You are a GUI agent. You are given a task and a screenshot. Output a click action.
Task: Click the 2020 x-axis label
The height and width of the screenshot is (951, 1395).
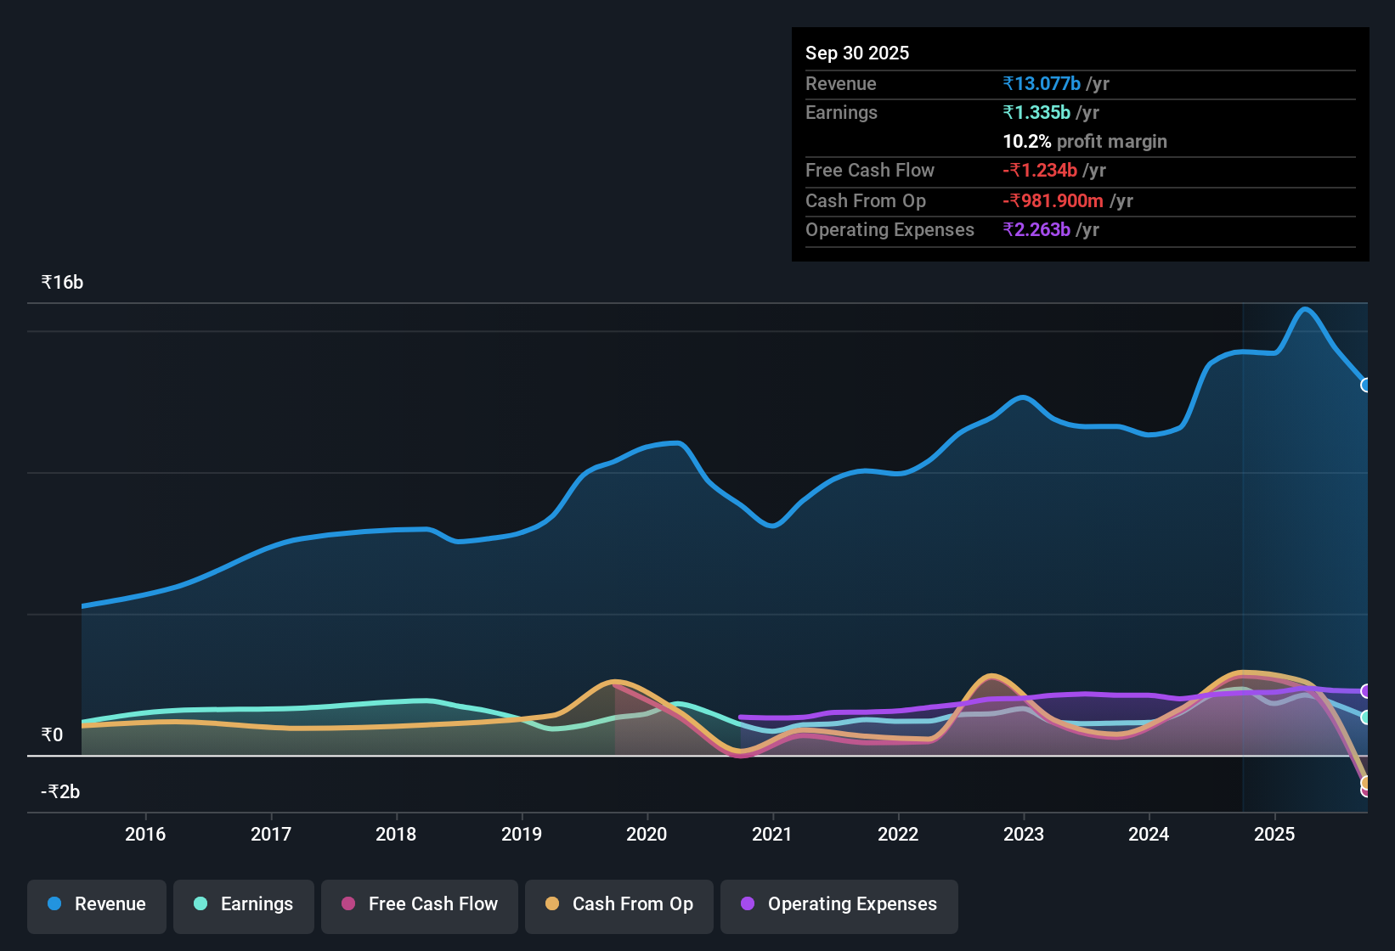(x=647, y=835)
